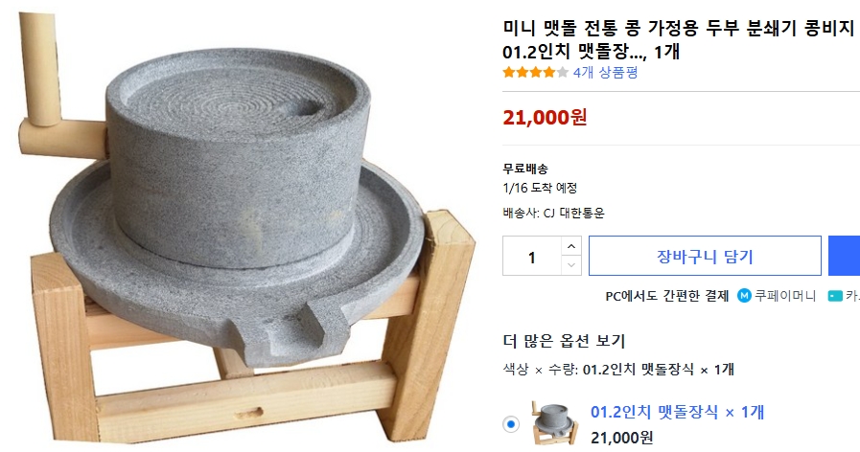Click the red 21,000원 price
Screen dimensions: 860x452
point(545,118)
